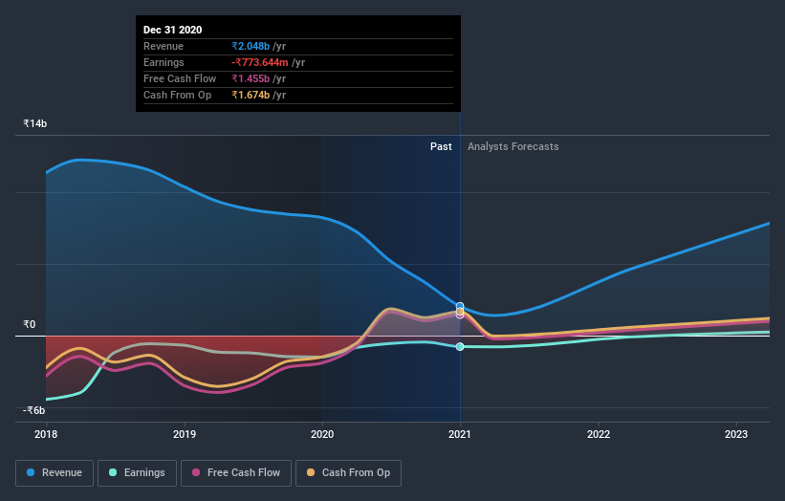This screenshot has height=501, width=785.
Task: Toggle the Cash From Op legend button
Action: tap(348, 473)
